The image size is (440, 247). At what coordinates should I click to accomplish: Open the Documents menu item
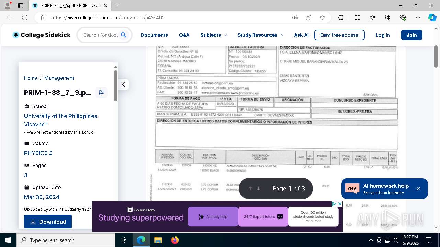click(x=154, y=35)
